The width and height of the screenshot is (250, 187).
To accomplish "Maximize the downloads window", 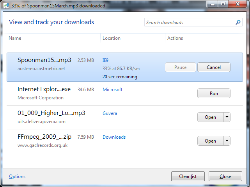I will tap(223, 4).
